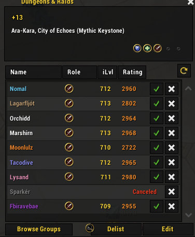The width and height of the screenshot is (195, 237).
Task: Click Nomal's damage role icon
Action: coord(69,89)
